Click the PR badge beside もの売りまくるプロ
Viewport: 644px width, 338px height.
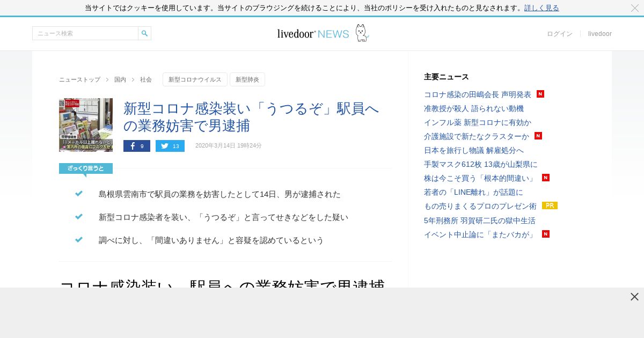click(550, 205)
